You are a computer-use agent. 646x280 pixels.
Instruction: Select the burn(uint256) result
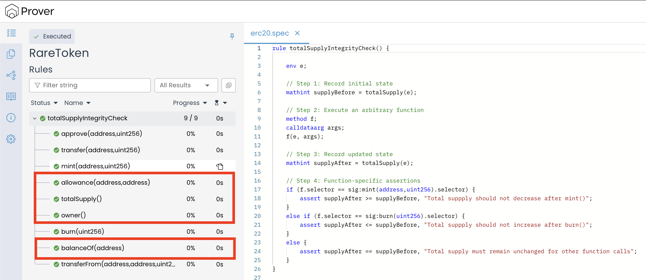pyautogui.click(x=83, y=231)
